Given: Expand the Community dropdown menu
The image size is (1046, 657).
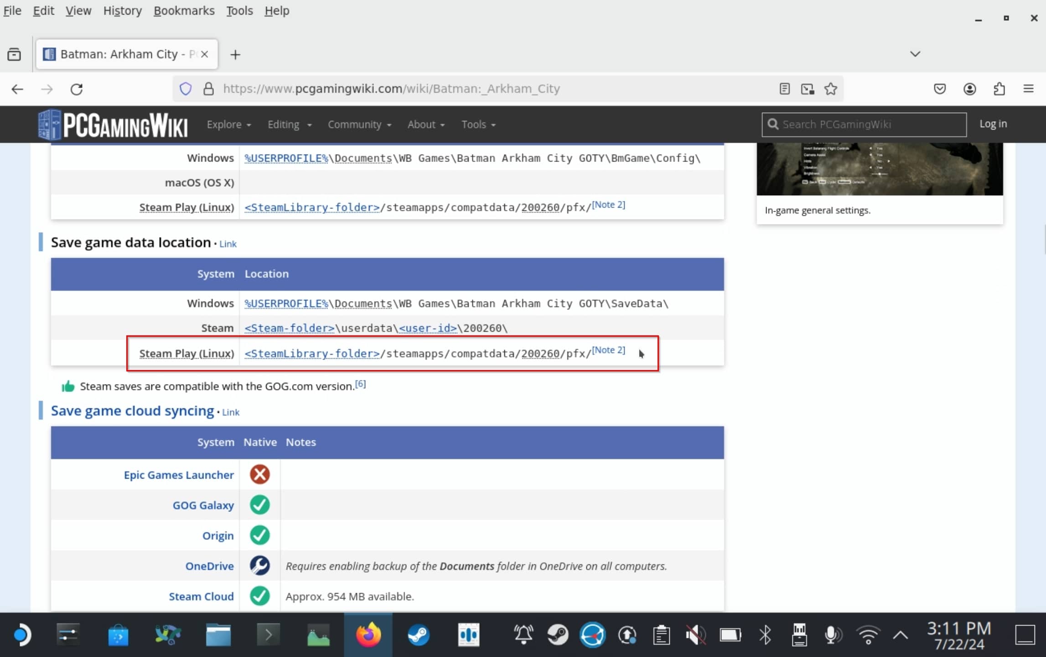Looking at the screenshot, I should coord(359,124).
